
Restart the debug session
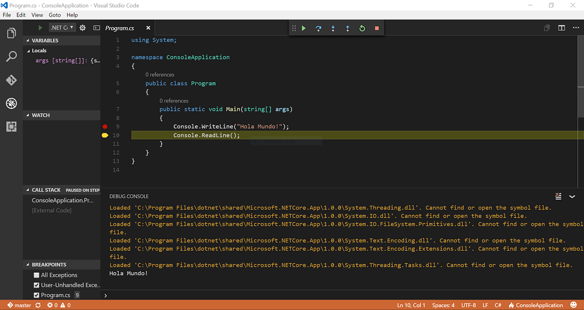tap(362, 28)
